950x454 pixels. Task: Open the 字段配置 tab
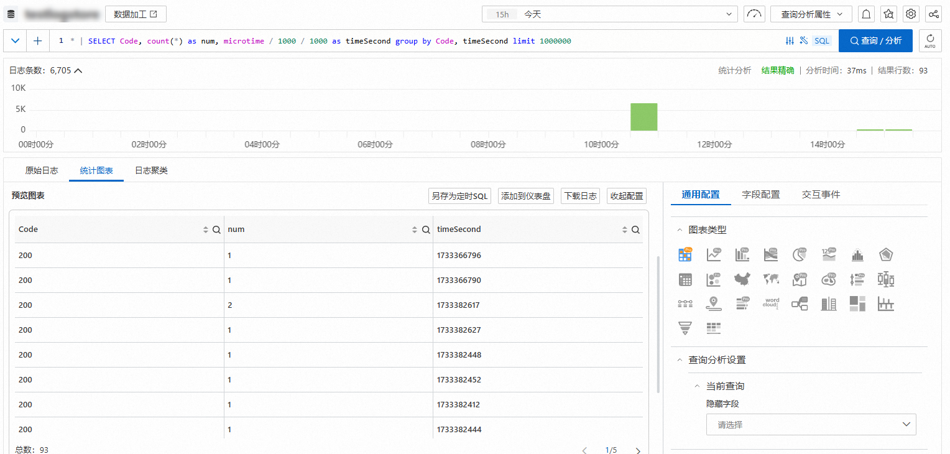761,195
